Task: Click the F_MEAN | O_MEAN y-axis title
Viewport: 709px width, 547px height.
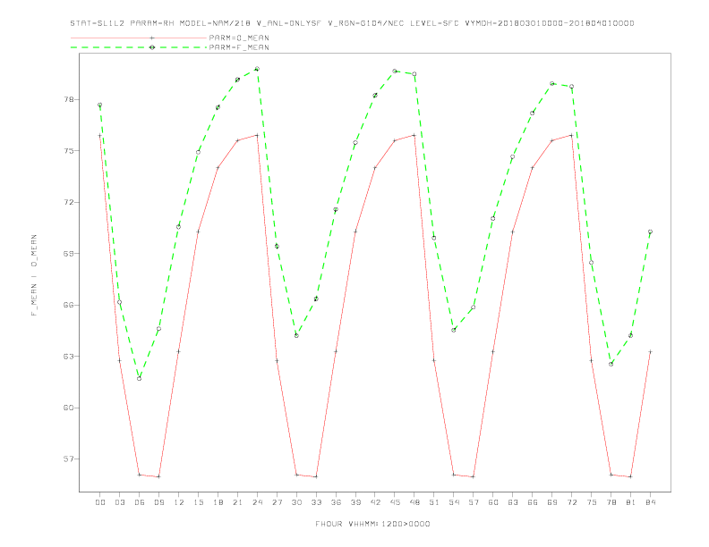Action: [34, 275]
